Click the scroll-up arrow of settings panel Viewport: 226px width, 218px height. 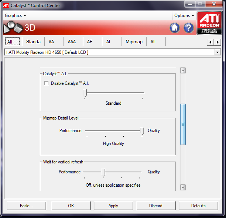183,70
